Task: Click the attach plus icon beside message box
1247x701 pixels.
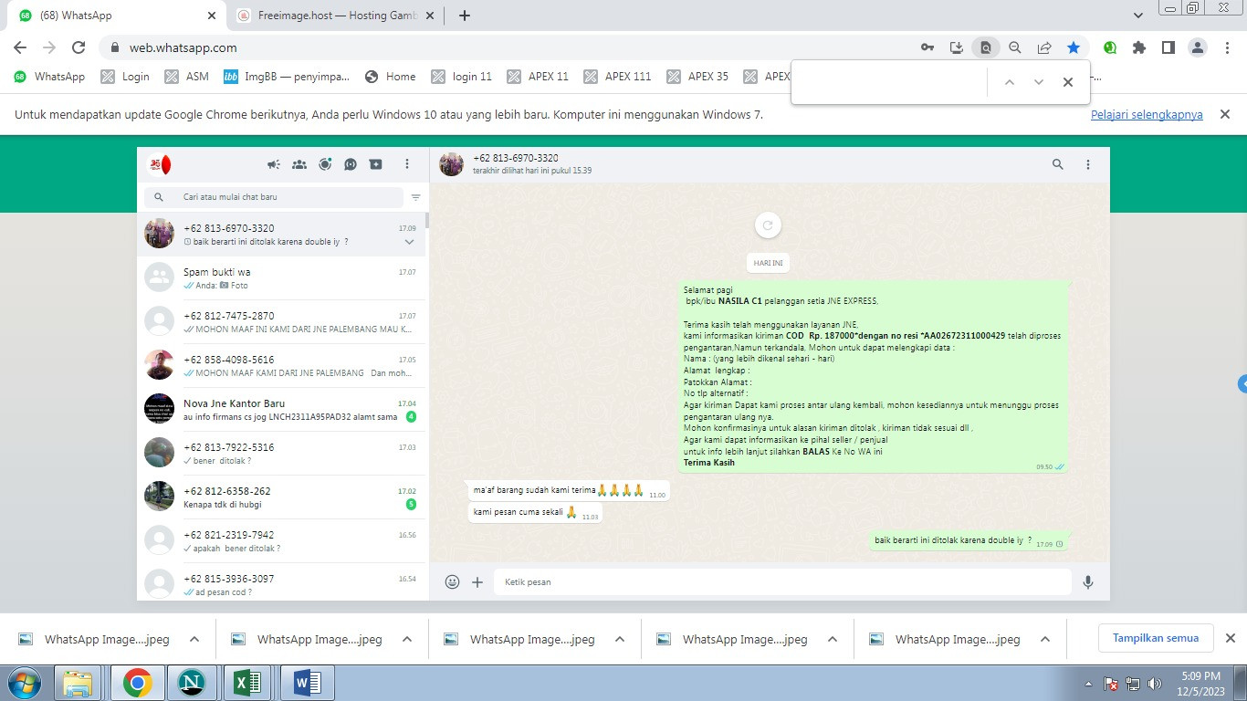Action: pyautogui.click(x=477, y=581)
